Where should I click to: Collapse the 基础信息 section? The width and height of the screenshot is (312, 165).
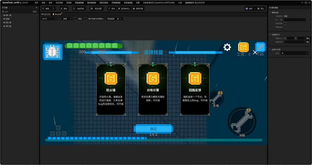tap(270, 12)
